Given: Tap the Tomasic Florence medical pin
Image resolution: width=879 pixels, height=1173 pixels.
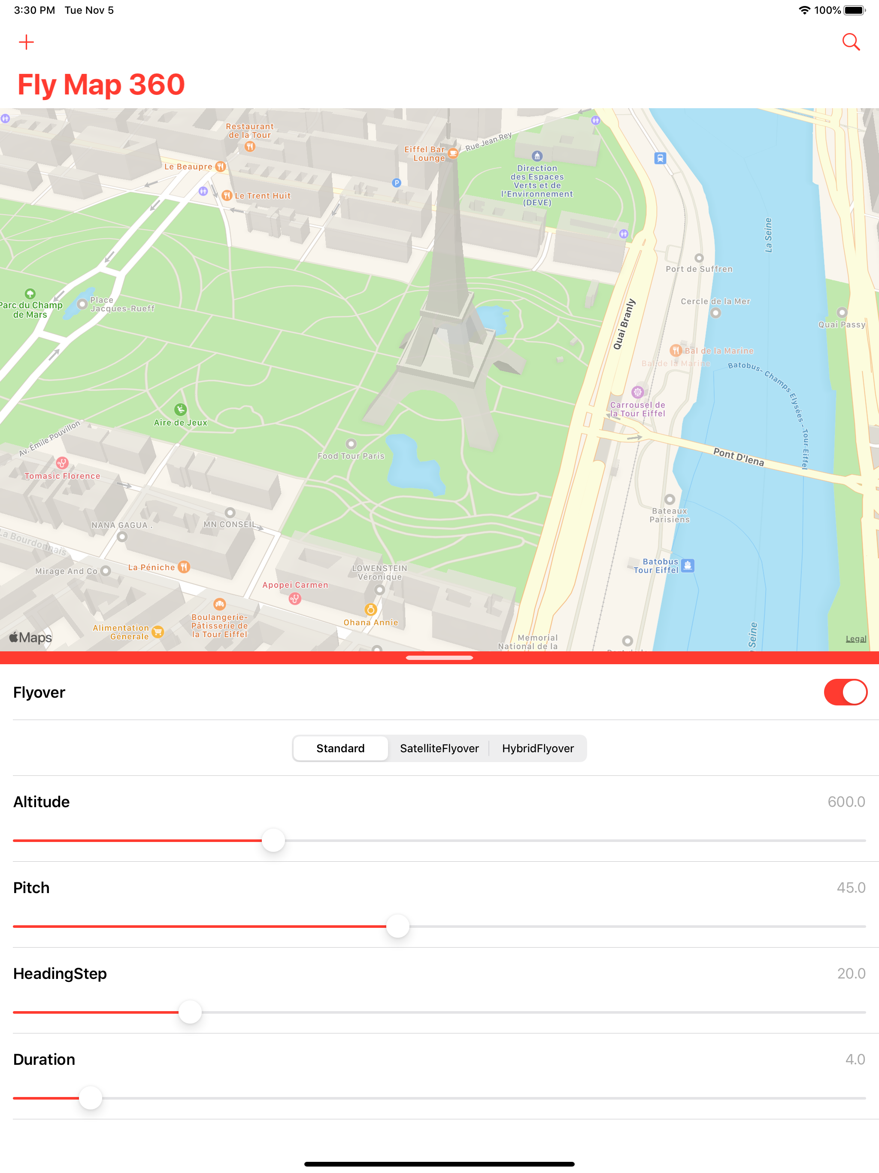Looking at the screenshot, I should point(62,463).
